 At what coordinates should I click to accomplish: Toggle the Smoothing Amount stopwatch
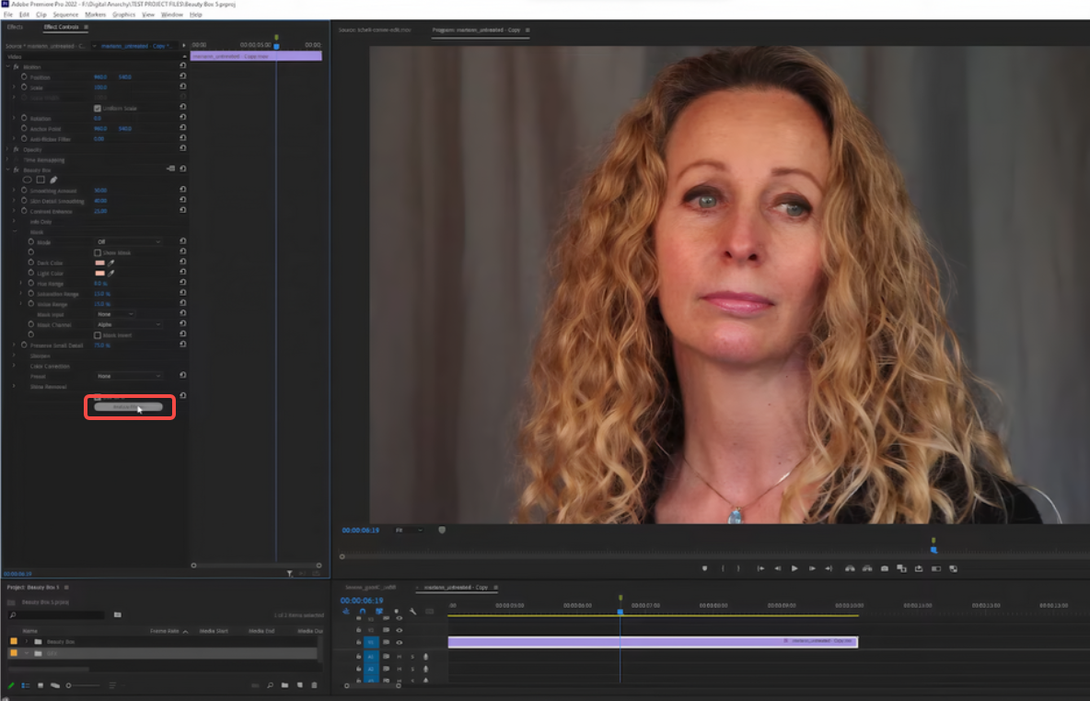click(x=24, y=191)
